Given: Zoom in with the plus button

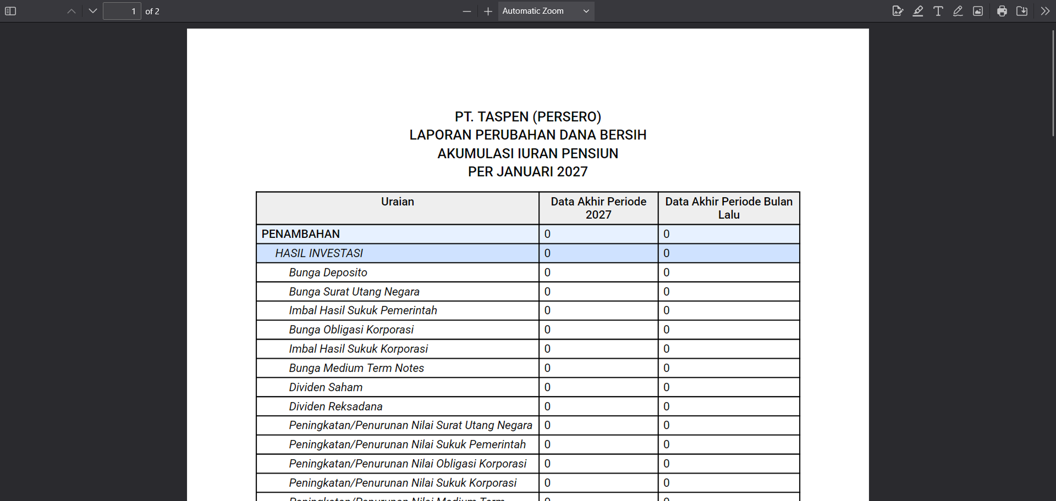Looking at the screenshot, I should 488,11.
